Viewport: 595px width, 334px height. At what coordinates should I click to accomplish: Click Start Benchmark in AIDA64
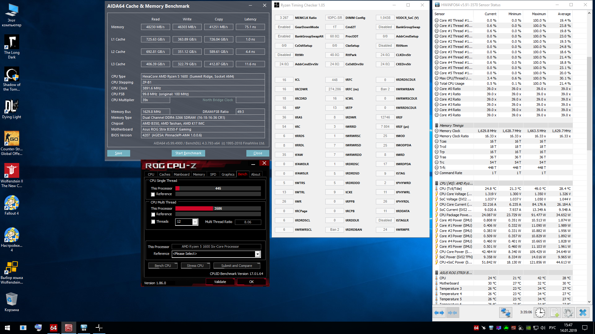tap(188, 153)
